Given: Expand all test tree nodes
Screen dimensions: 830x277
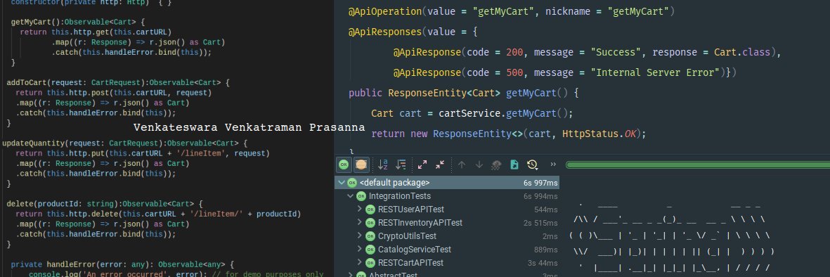Looking at the screenshot, I should click(x=422, y=165).
